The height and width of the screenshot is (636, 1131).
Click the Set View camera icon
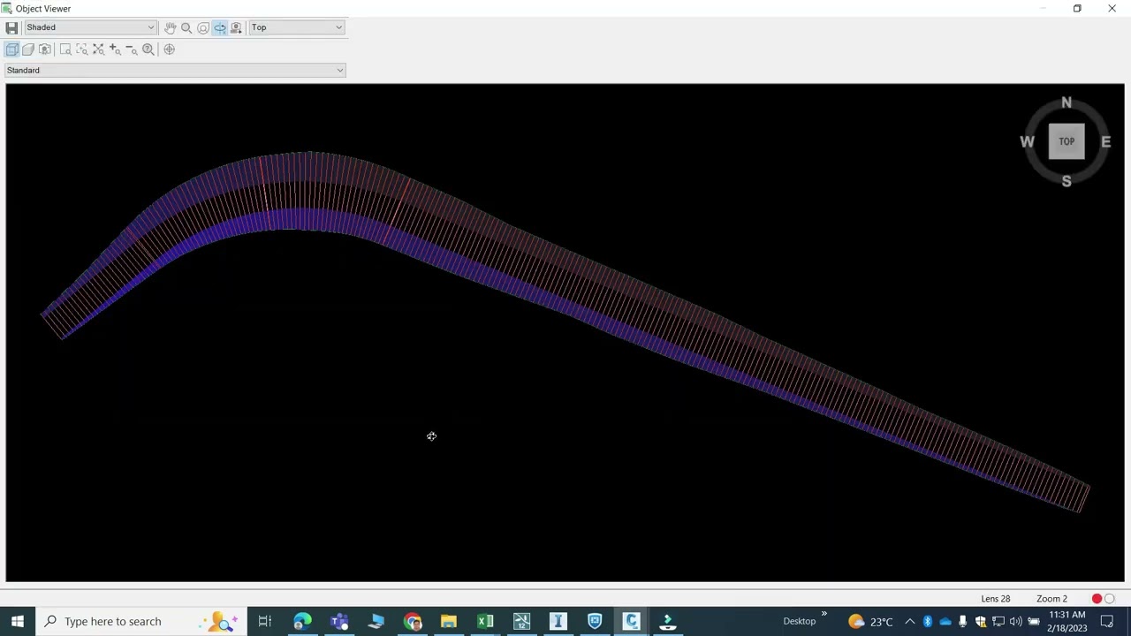click(x=236, y=27)
